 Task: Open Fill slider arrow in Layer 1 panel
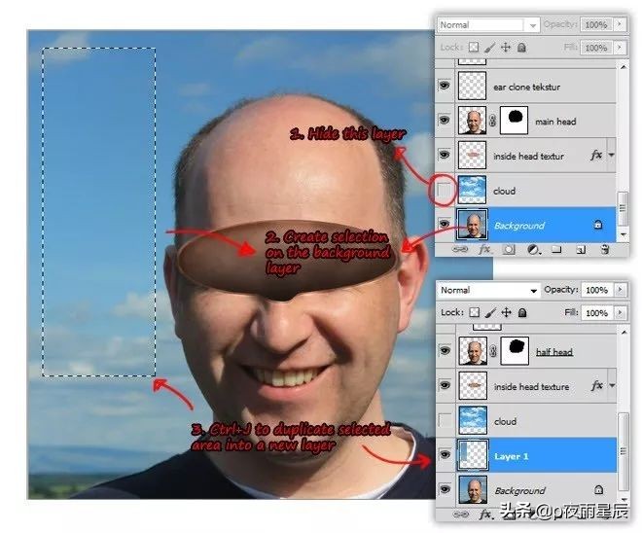click(x=621, y=313)
